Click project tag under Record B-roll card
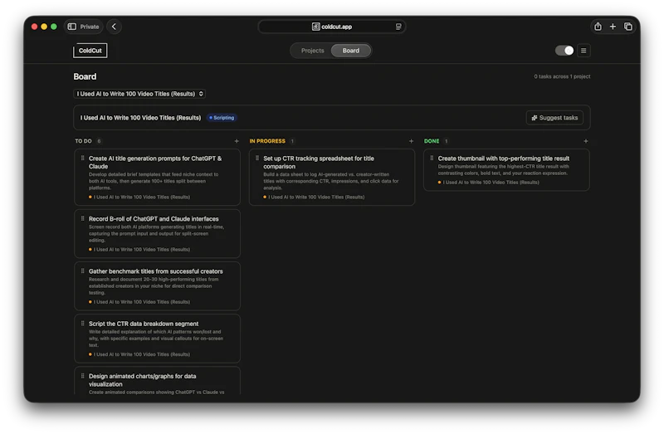Viewport: 664px width, 434px height. tap(139, 250)
